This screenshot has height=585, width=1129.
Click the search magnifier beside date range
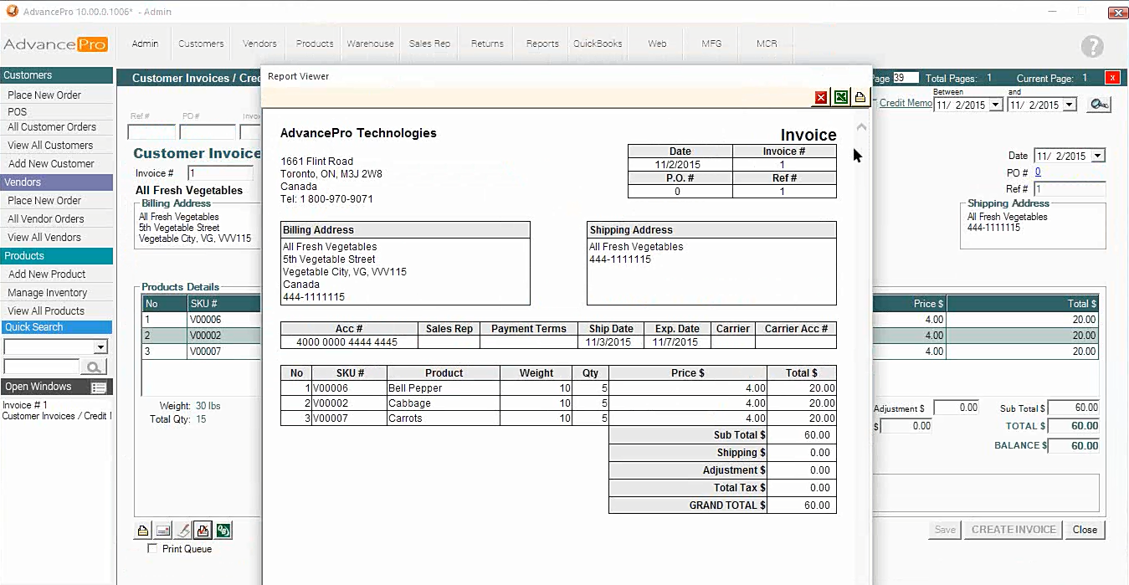coord(1098,105)
